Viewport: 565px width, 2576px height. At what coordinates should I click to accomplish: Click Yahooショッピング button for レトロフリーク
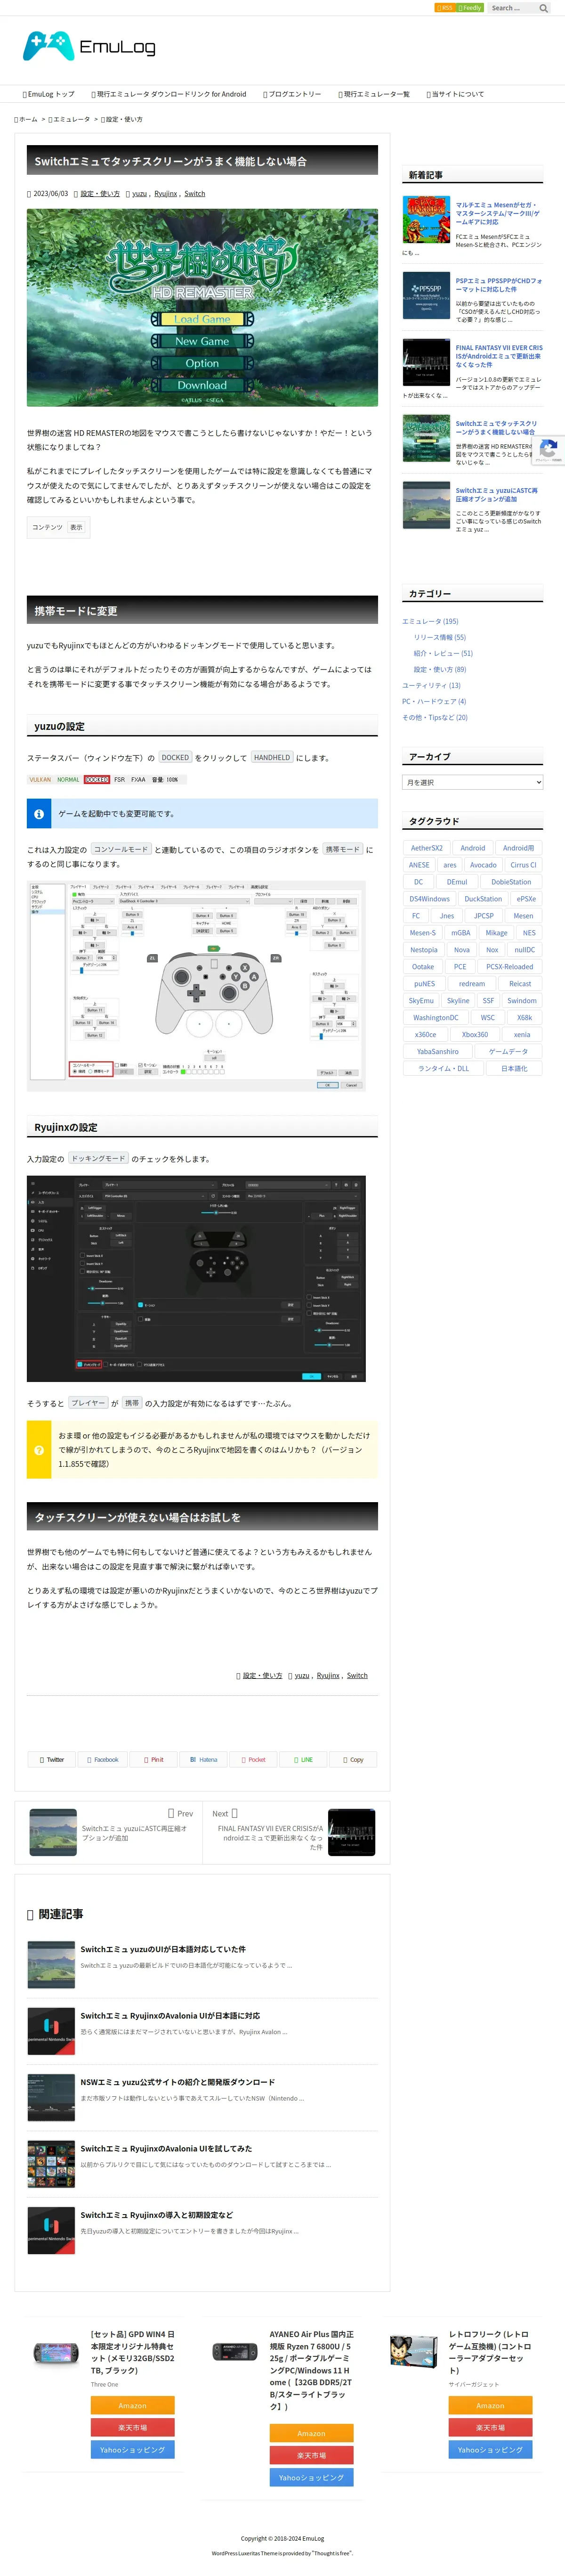(x=490, y=2450)
